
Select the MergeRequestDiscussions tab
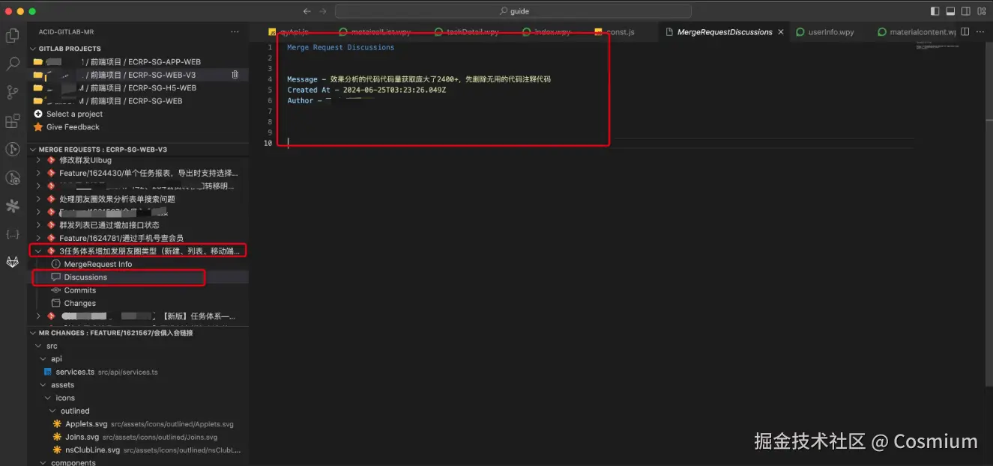pyautogui.click(x=724, y=32)
